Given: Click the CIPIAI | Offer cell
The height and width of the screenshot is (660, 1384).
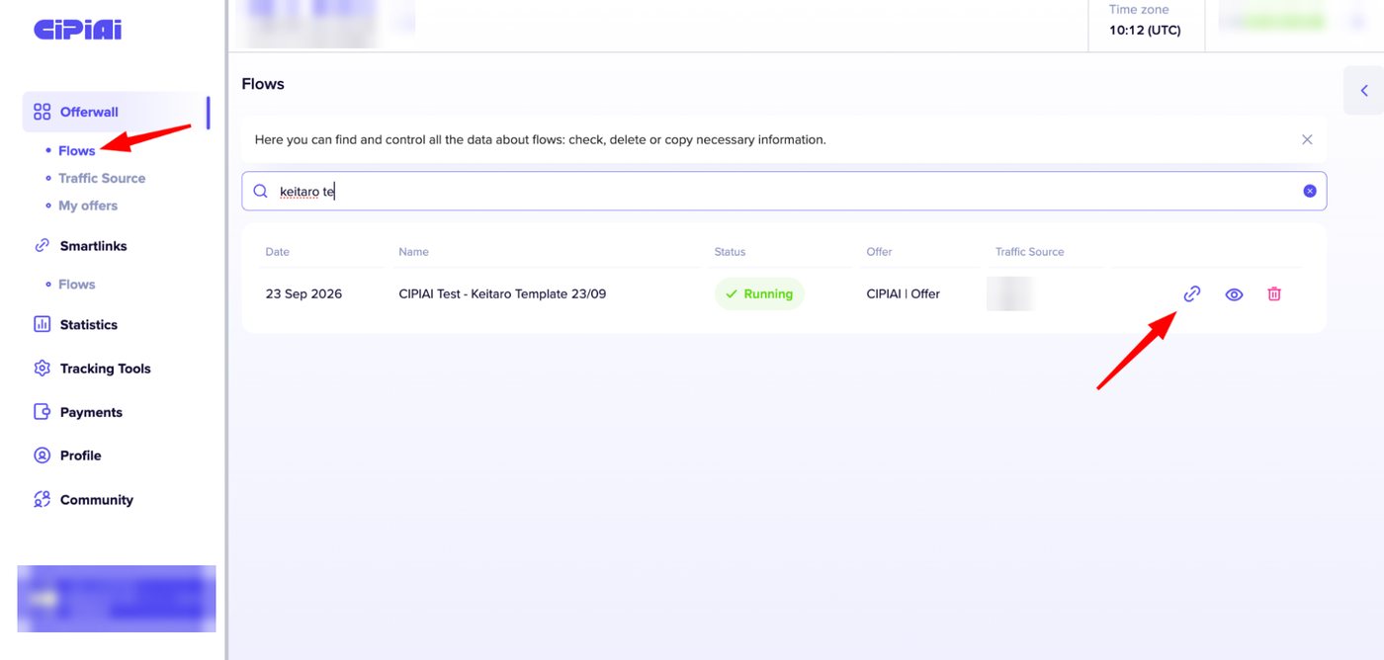Looking at the screenshot, I should [x=903, y=293].
